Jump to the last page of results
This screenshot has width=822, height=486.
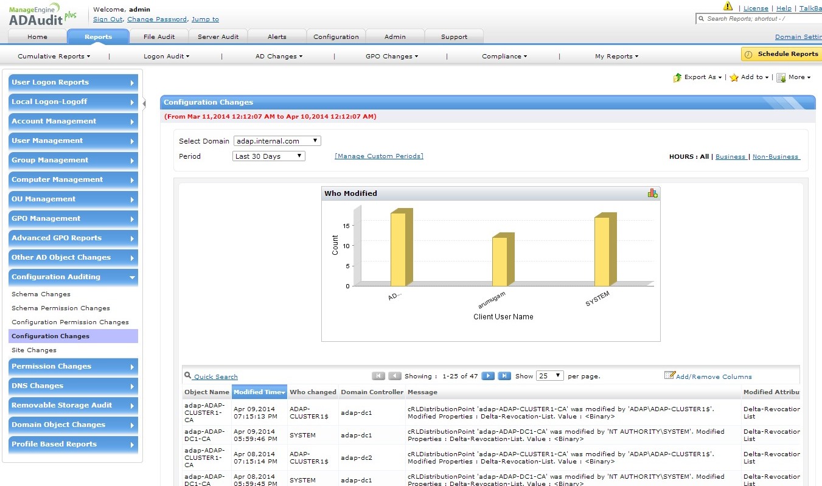click(504, 376)
